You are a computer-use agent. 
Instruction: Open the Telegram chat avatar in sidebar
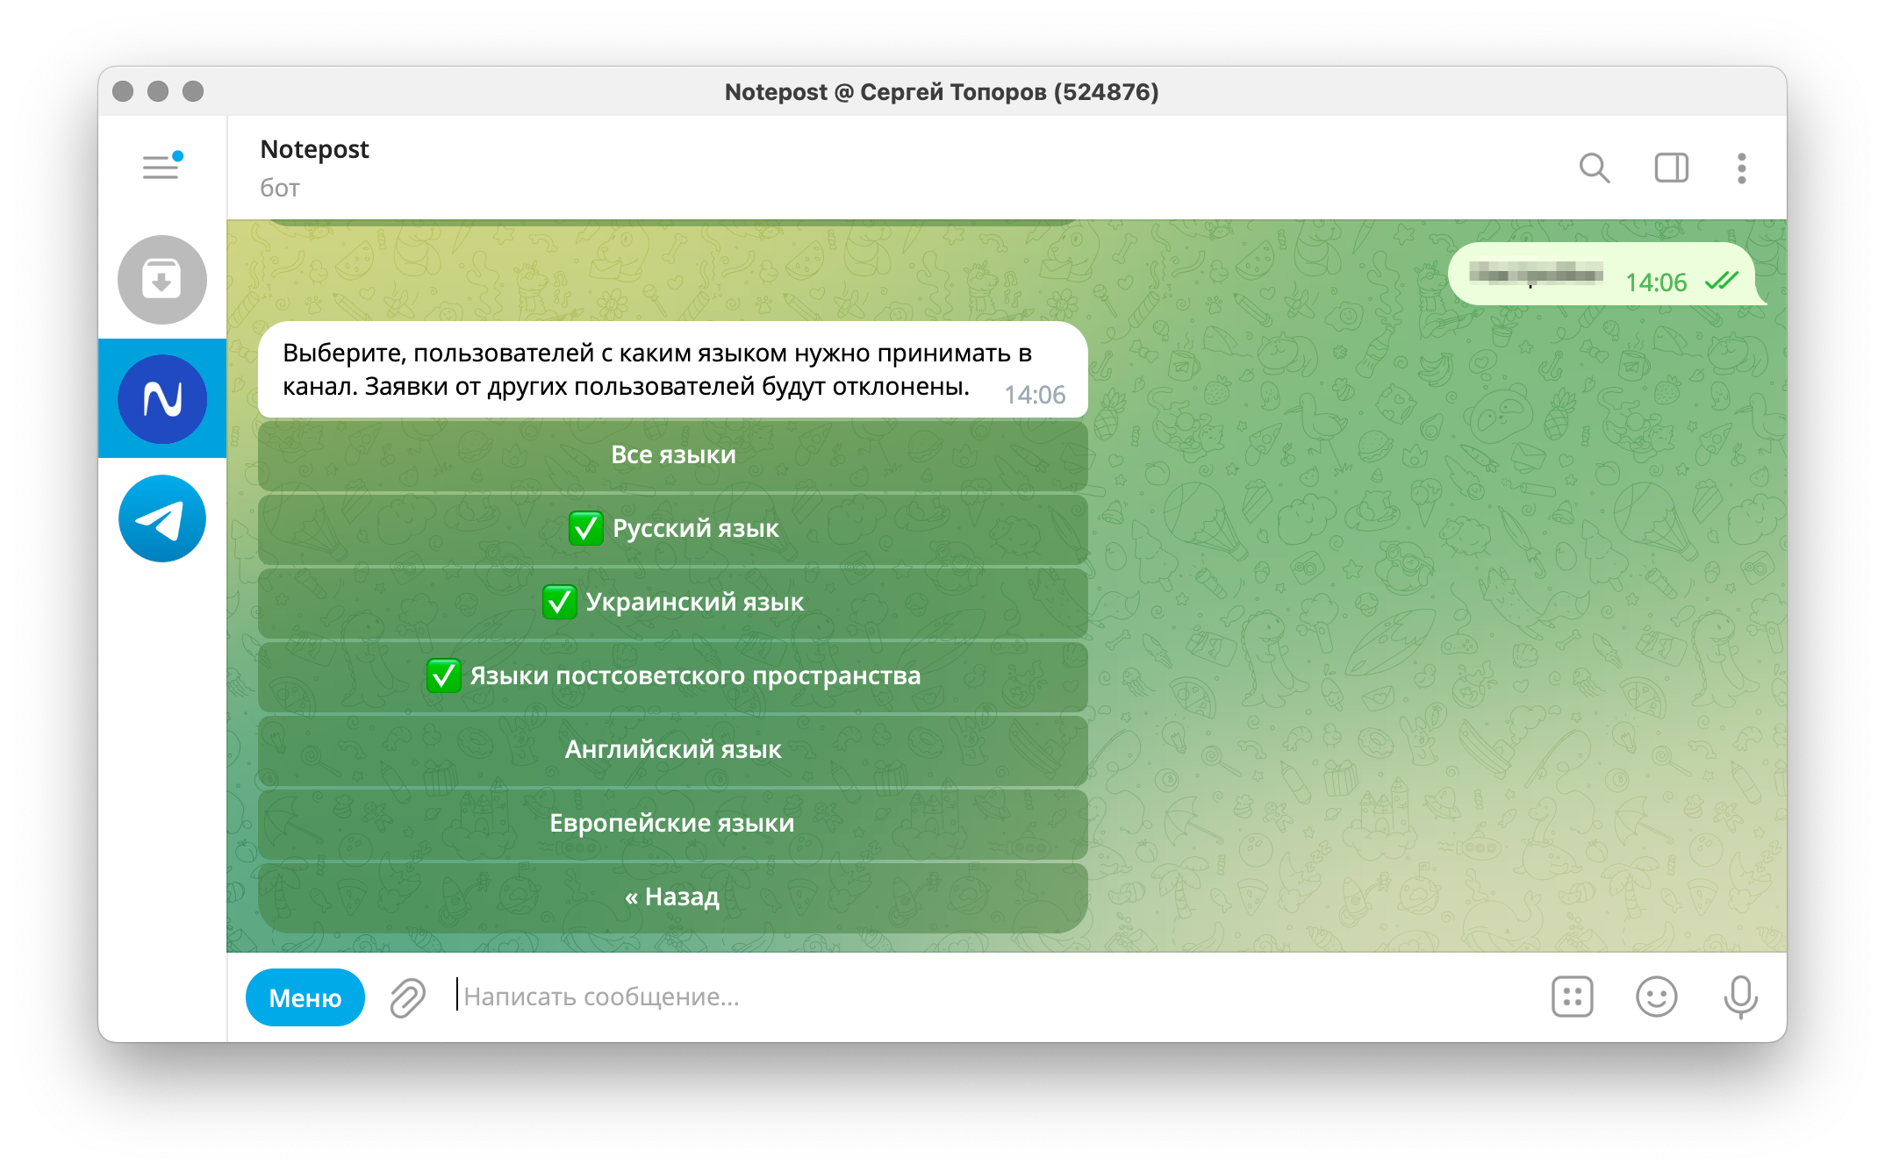162,518
